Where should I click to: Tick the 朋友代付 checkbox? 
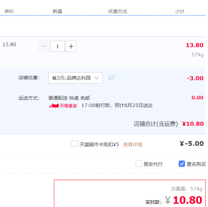(x=139, y=164)
